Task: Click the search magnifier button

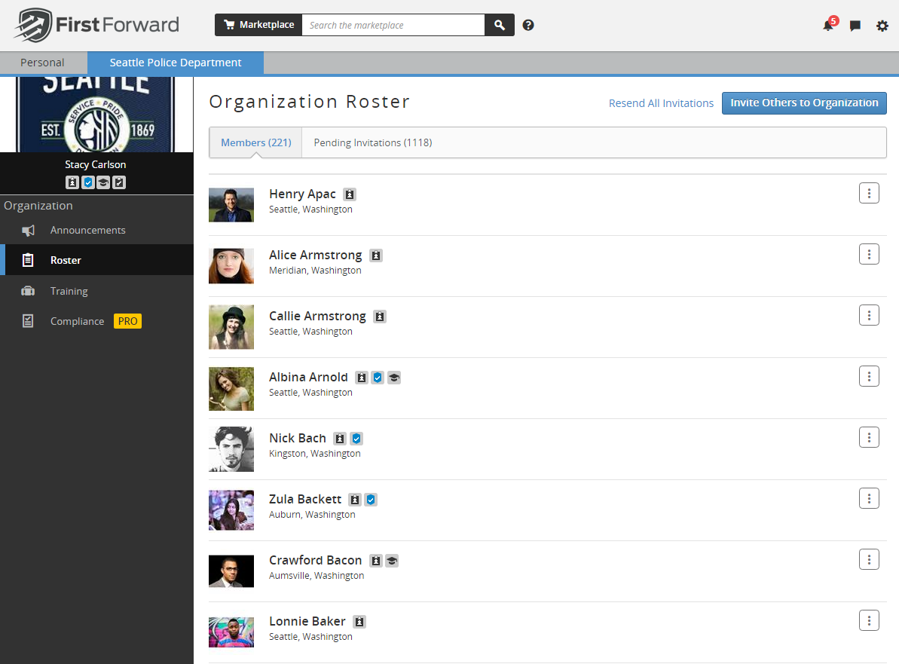Action: point(500,25)
